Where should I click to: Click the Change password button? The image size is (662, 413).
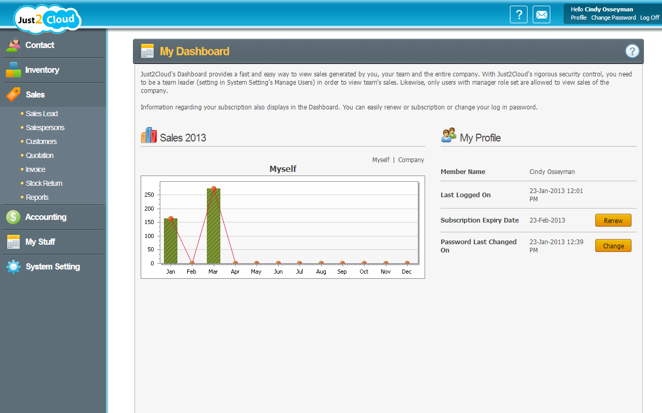tap(613, 246)
